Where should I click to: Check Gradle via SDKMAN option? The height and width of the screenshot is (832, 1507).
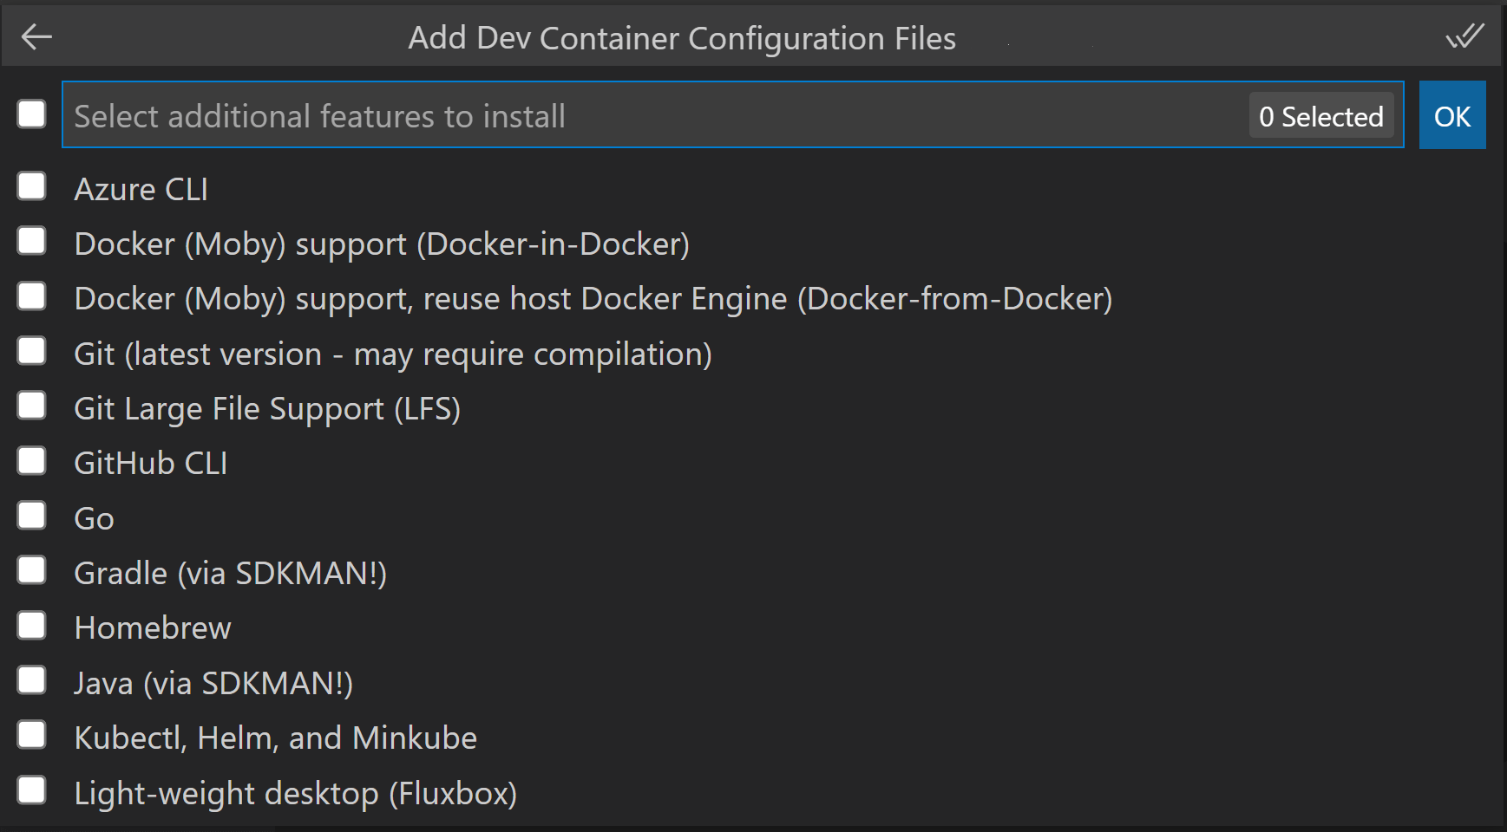point(31,569)
